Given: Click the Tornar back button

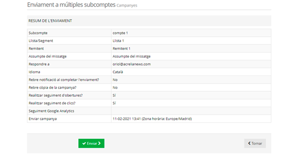Looking at the screenshot, I should coord(255,143).
